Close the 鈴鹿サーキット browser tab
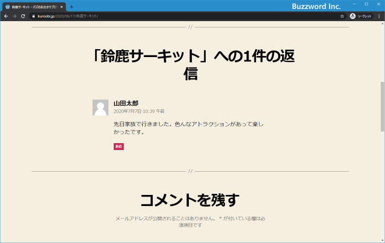This screenshot has height=243, width=385. click(x=62, y=7)
